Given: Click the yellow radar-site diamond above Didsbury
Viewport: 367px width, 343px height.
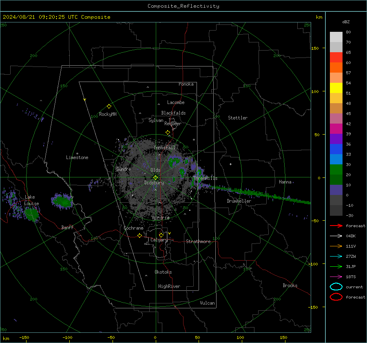Looking at the screenshot, I should point(156,178).
